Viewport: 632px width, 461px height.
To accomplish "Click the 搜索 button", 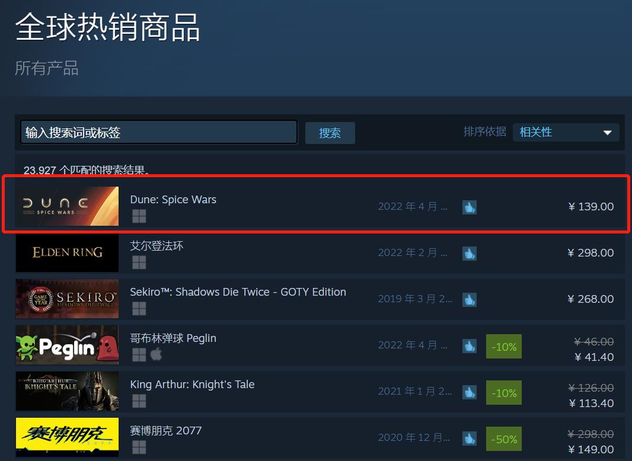I will tap(330, 133).
